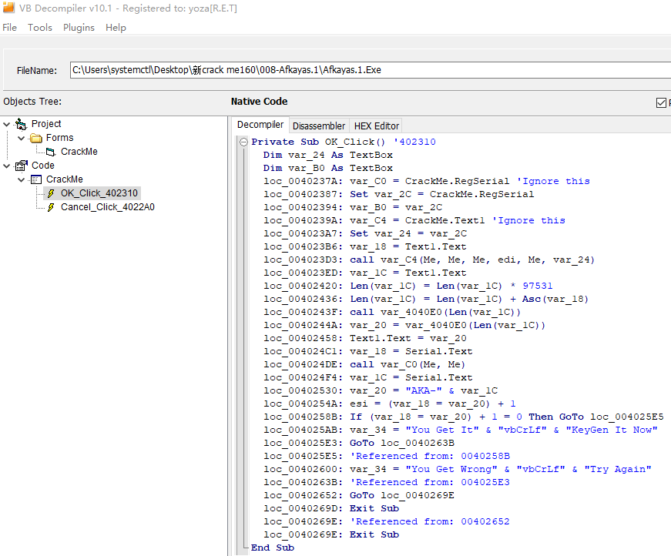
Task: Collapse the CrackMe module node under Code
Action: click(21, 179)
